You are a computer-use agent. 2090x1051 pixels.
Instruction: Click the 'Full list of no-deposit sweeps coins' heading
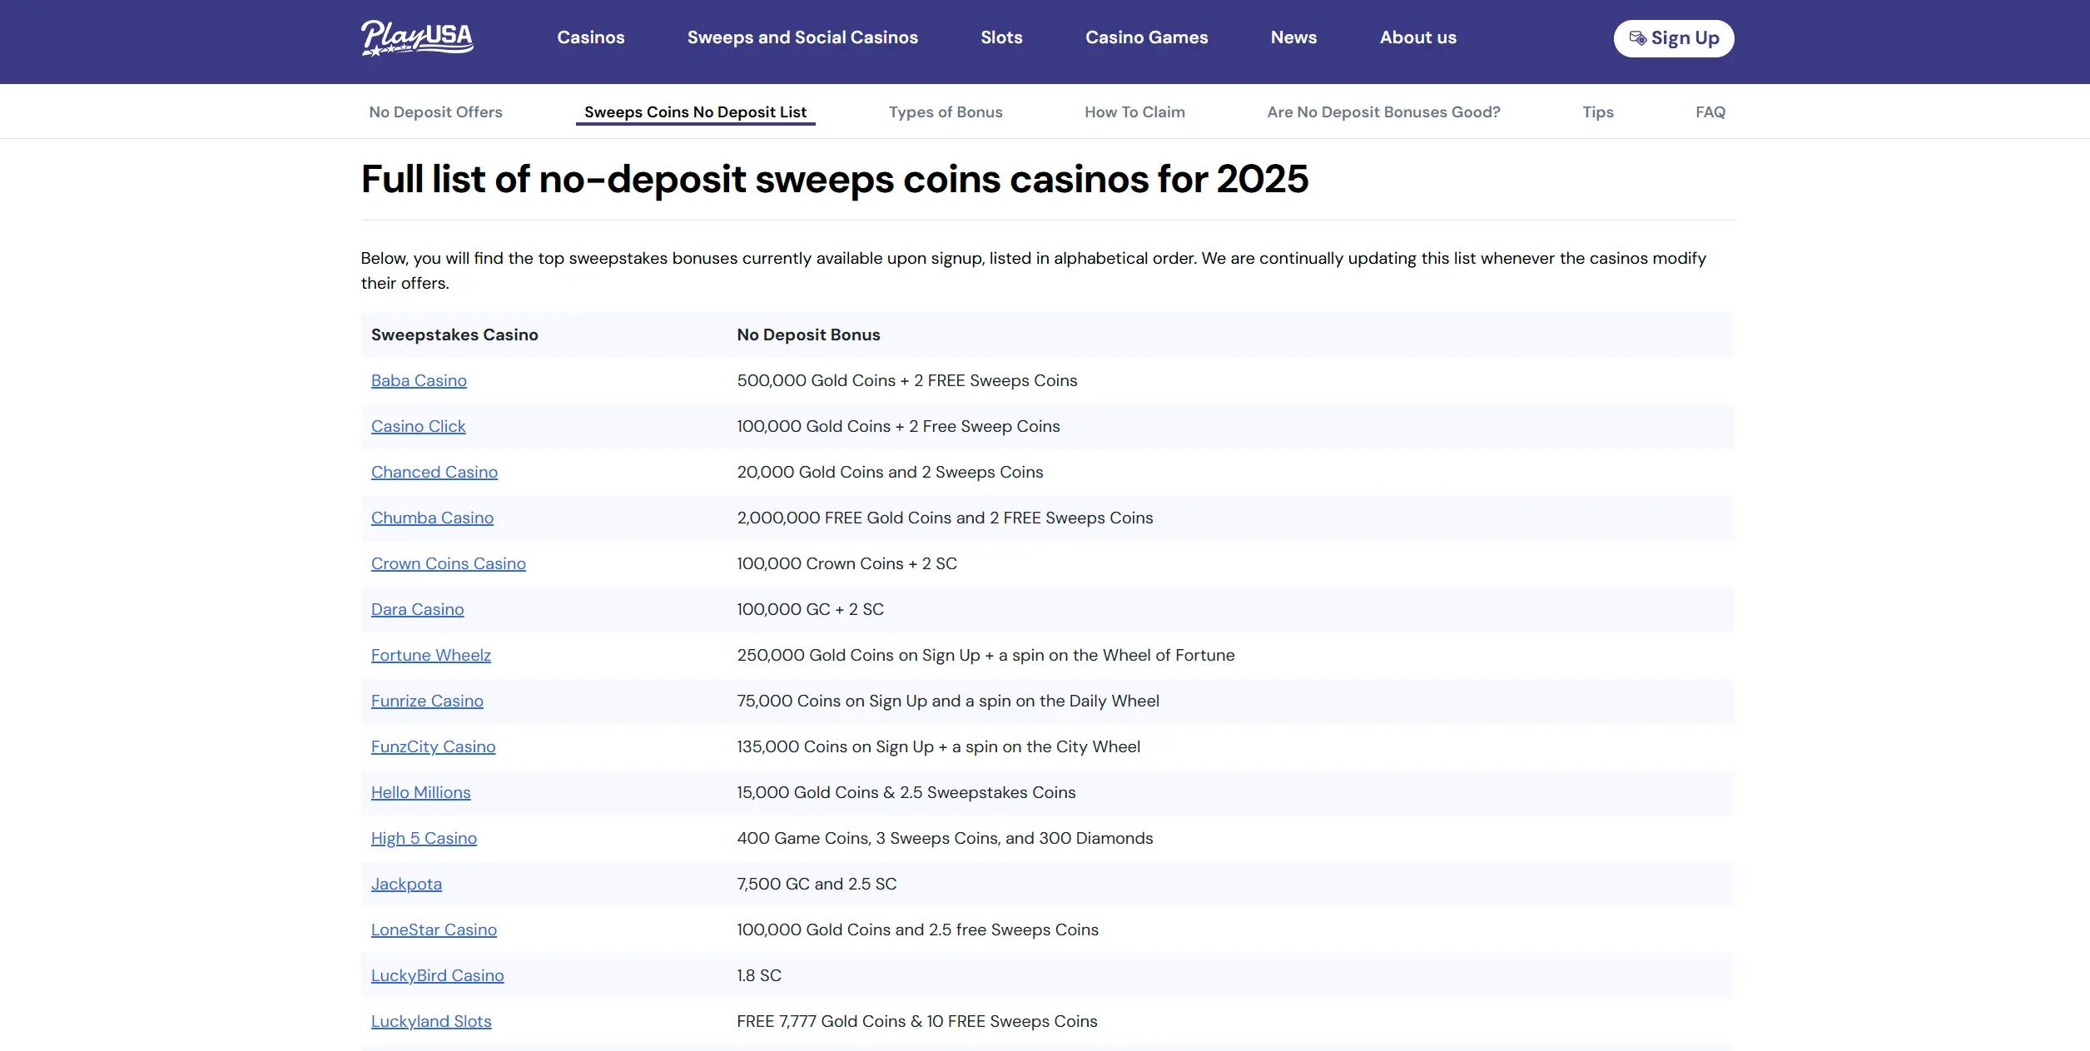[x=835, y=179]
